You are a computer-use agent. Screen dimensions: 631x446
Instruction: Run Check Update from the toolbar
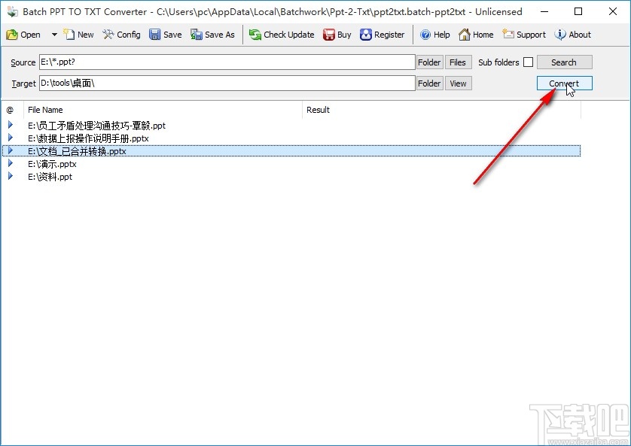tap(282, 35)
